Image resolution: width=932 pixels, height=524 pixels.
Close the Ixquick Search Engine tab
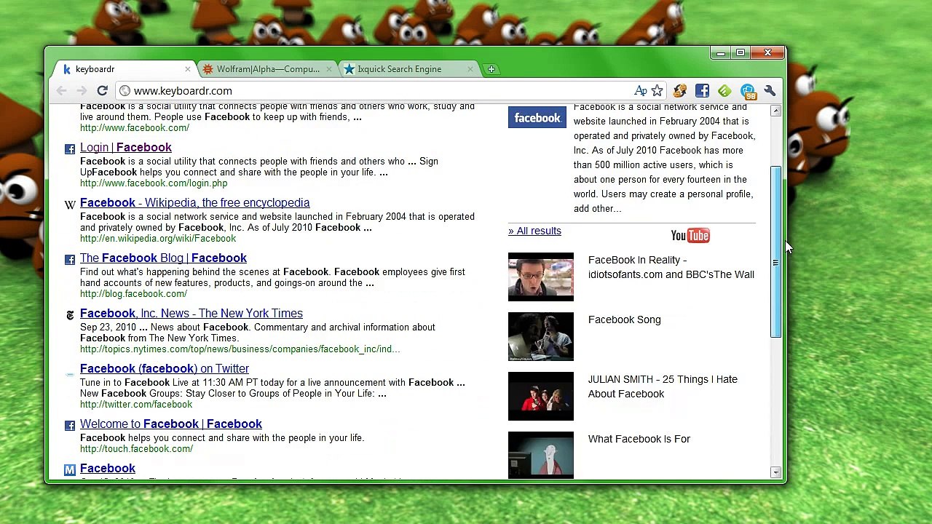pos(470,69)
